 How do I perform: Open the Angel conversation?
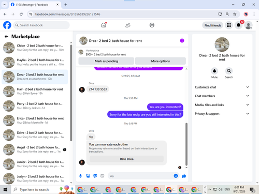tap(35, 150)
